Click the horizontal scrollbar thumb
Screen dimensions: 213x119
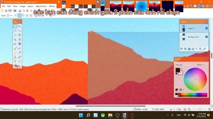(110, 106)
